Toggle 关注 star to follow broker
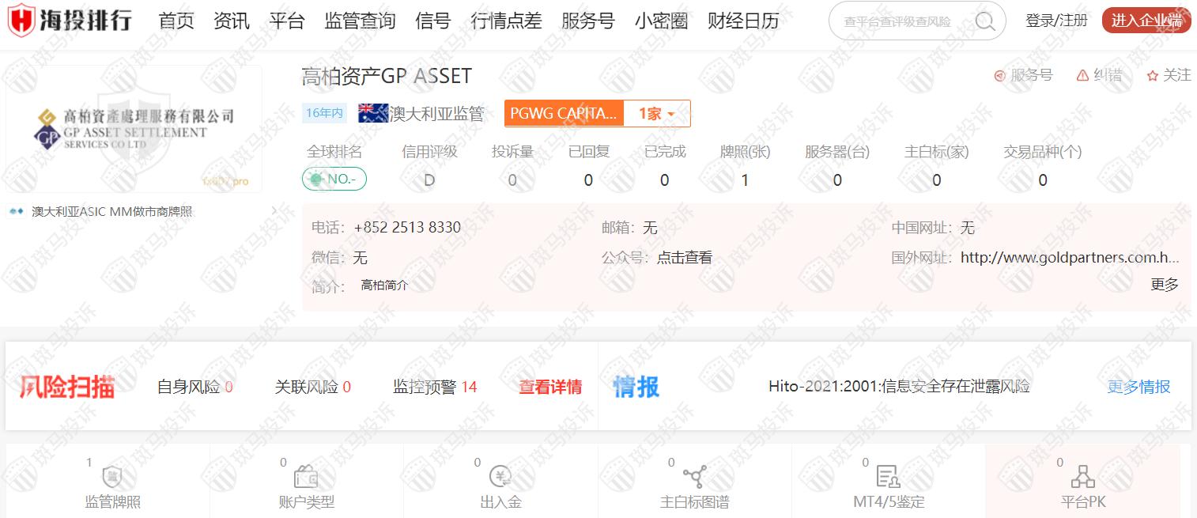Screen dimensions: 1197x518 coord(1153,76)
